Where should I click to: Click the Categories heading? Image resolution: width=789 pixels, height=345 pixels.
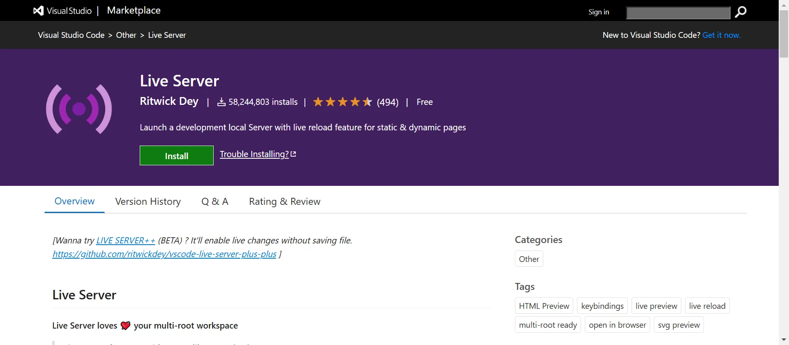pyautogui.click(x=538, y=240)
